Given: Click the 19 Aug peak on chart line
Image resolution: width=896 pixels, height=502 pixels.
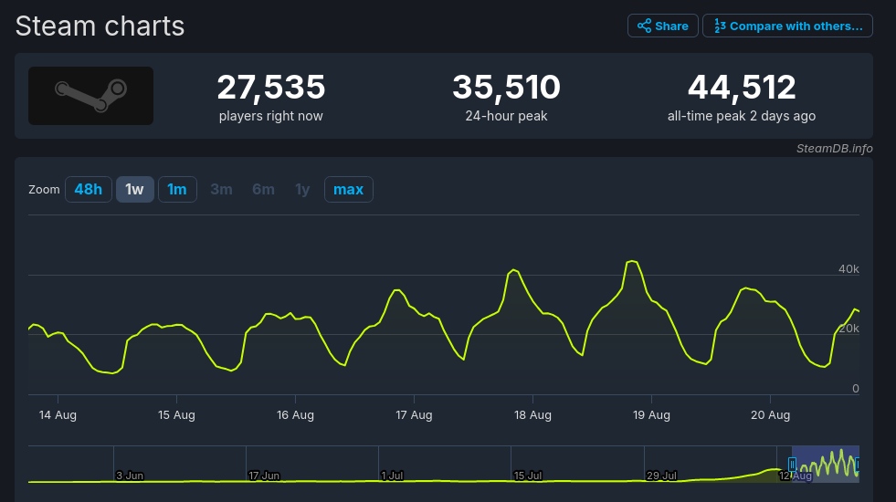Looking at the screenshot, I should click(x=631, y=262).
